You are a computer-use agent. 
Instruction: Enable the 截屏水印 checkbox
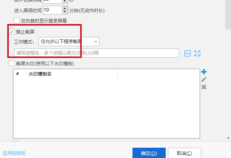tap(12, 64)
